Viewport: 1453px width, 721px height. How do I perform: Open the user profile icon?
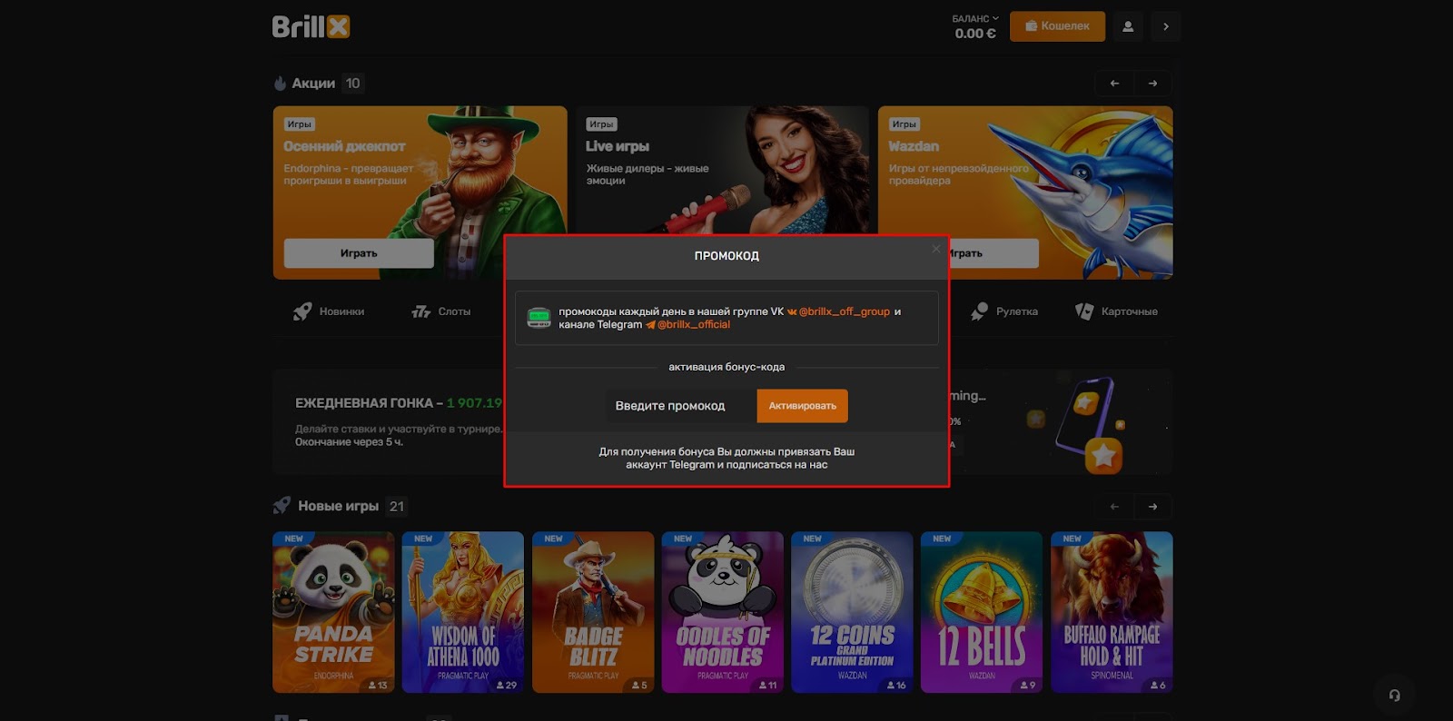tap(1128, 26)
